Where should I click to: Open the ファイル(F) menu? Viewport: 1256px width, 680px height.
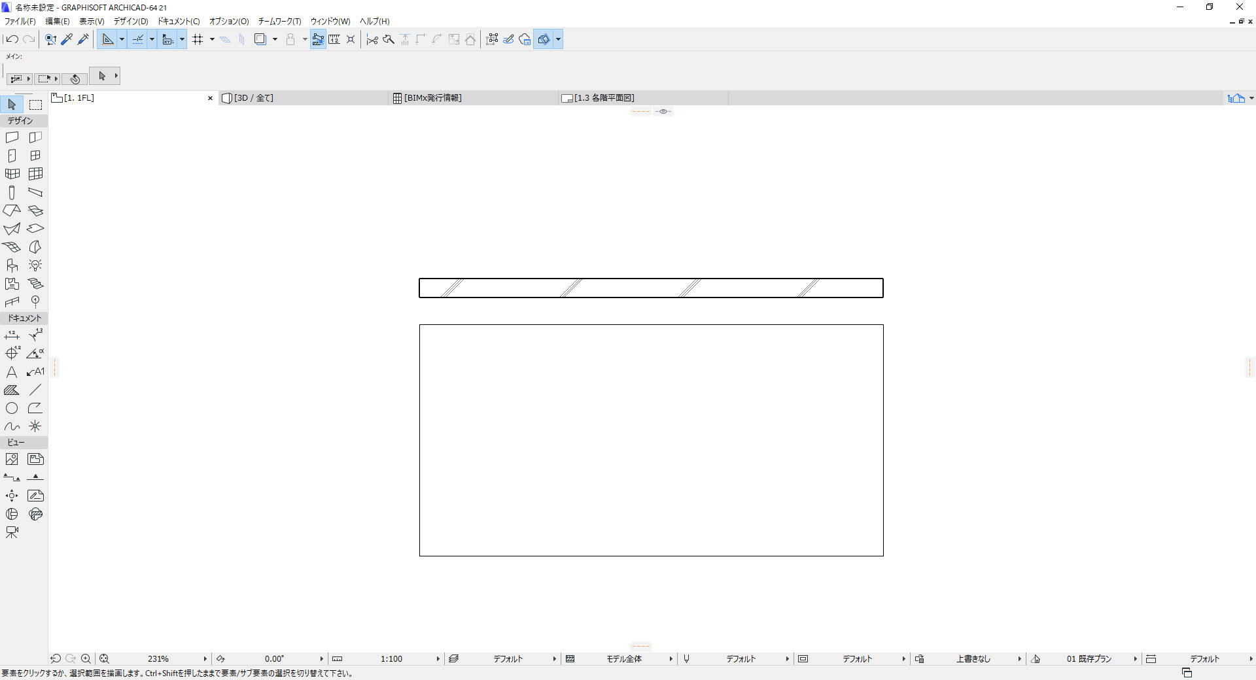tap(20, 22)
